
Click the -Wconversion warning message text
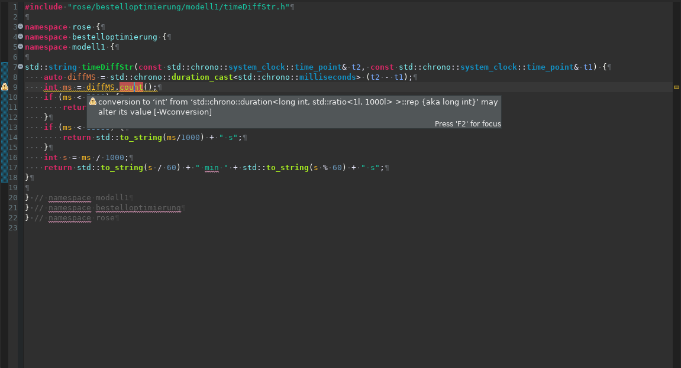[298, 107]
